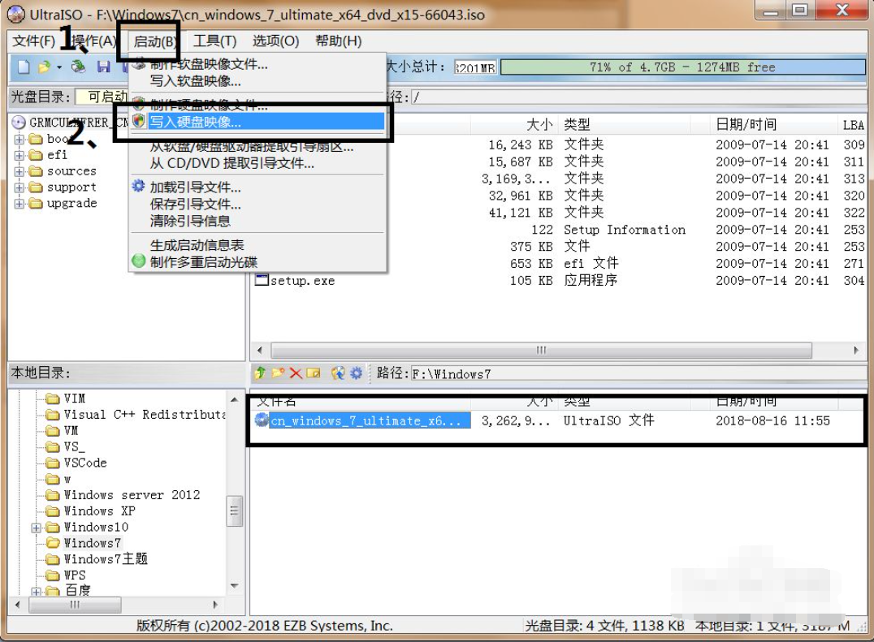Expand the Windows10 folder in local tree
Screen dimensions: 874x642
coord(36,528)
